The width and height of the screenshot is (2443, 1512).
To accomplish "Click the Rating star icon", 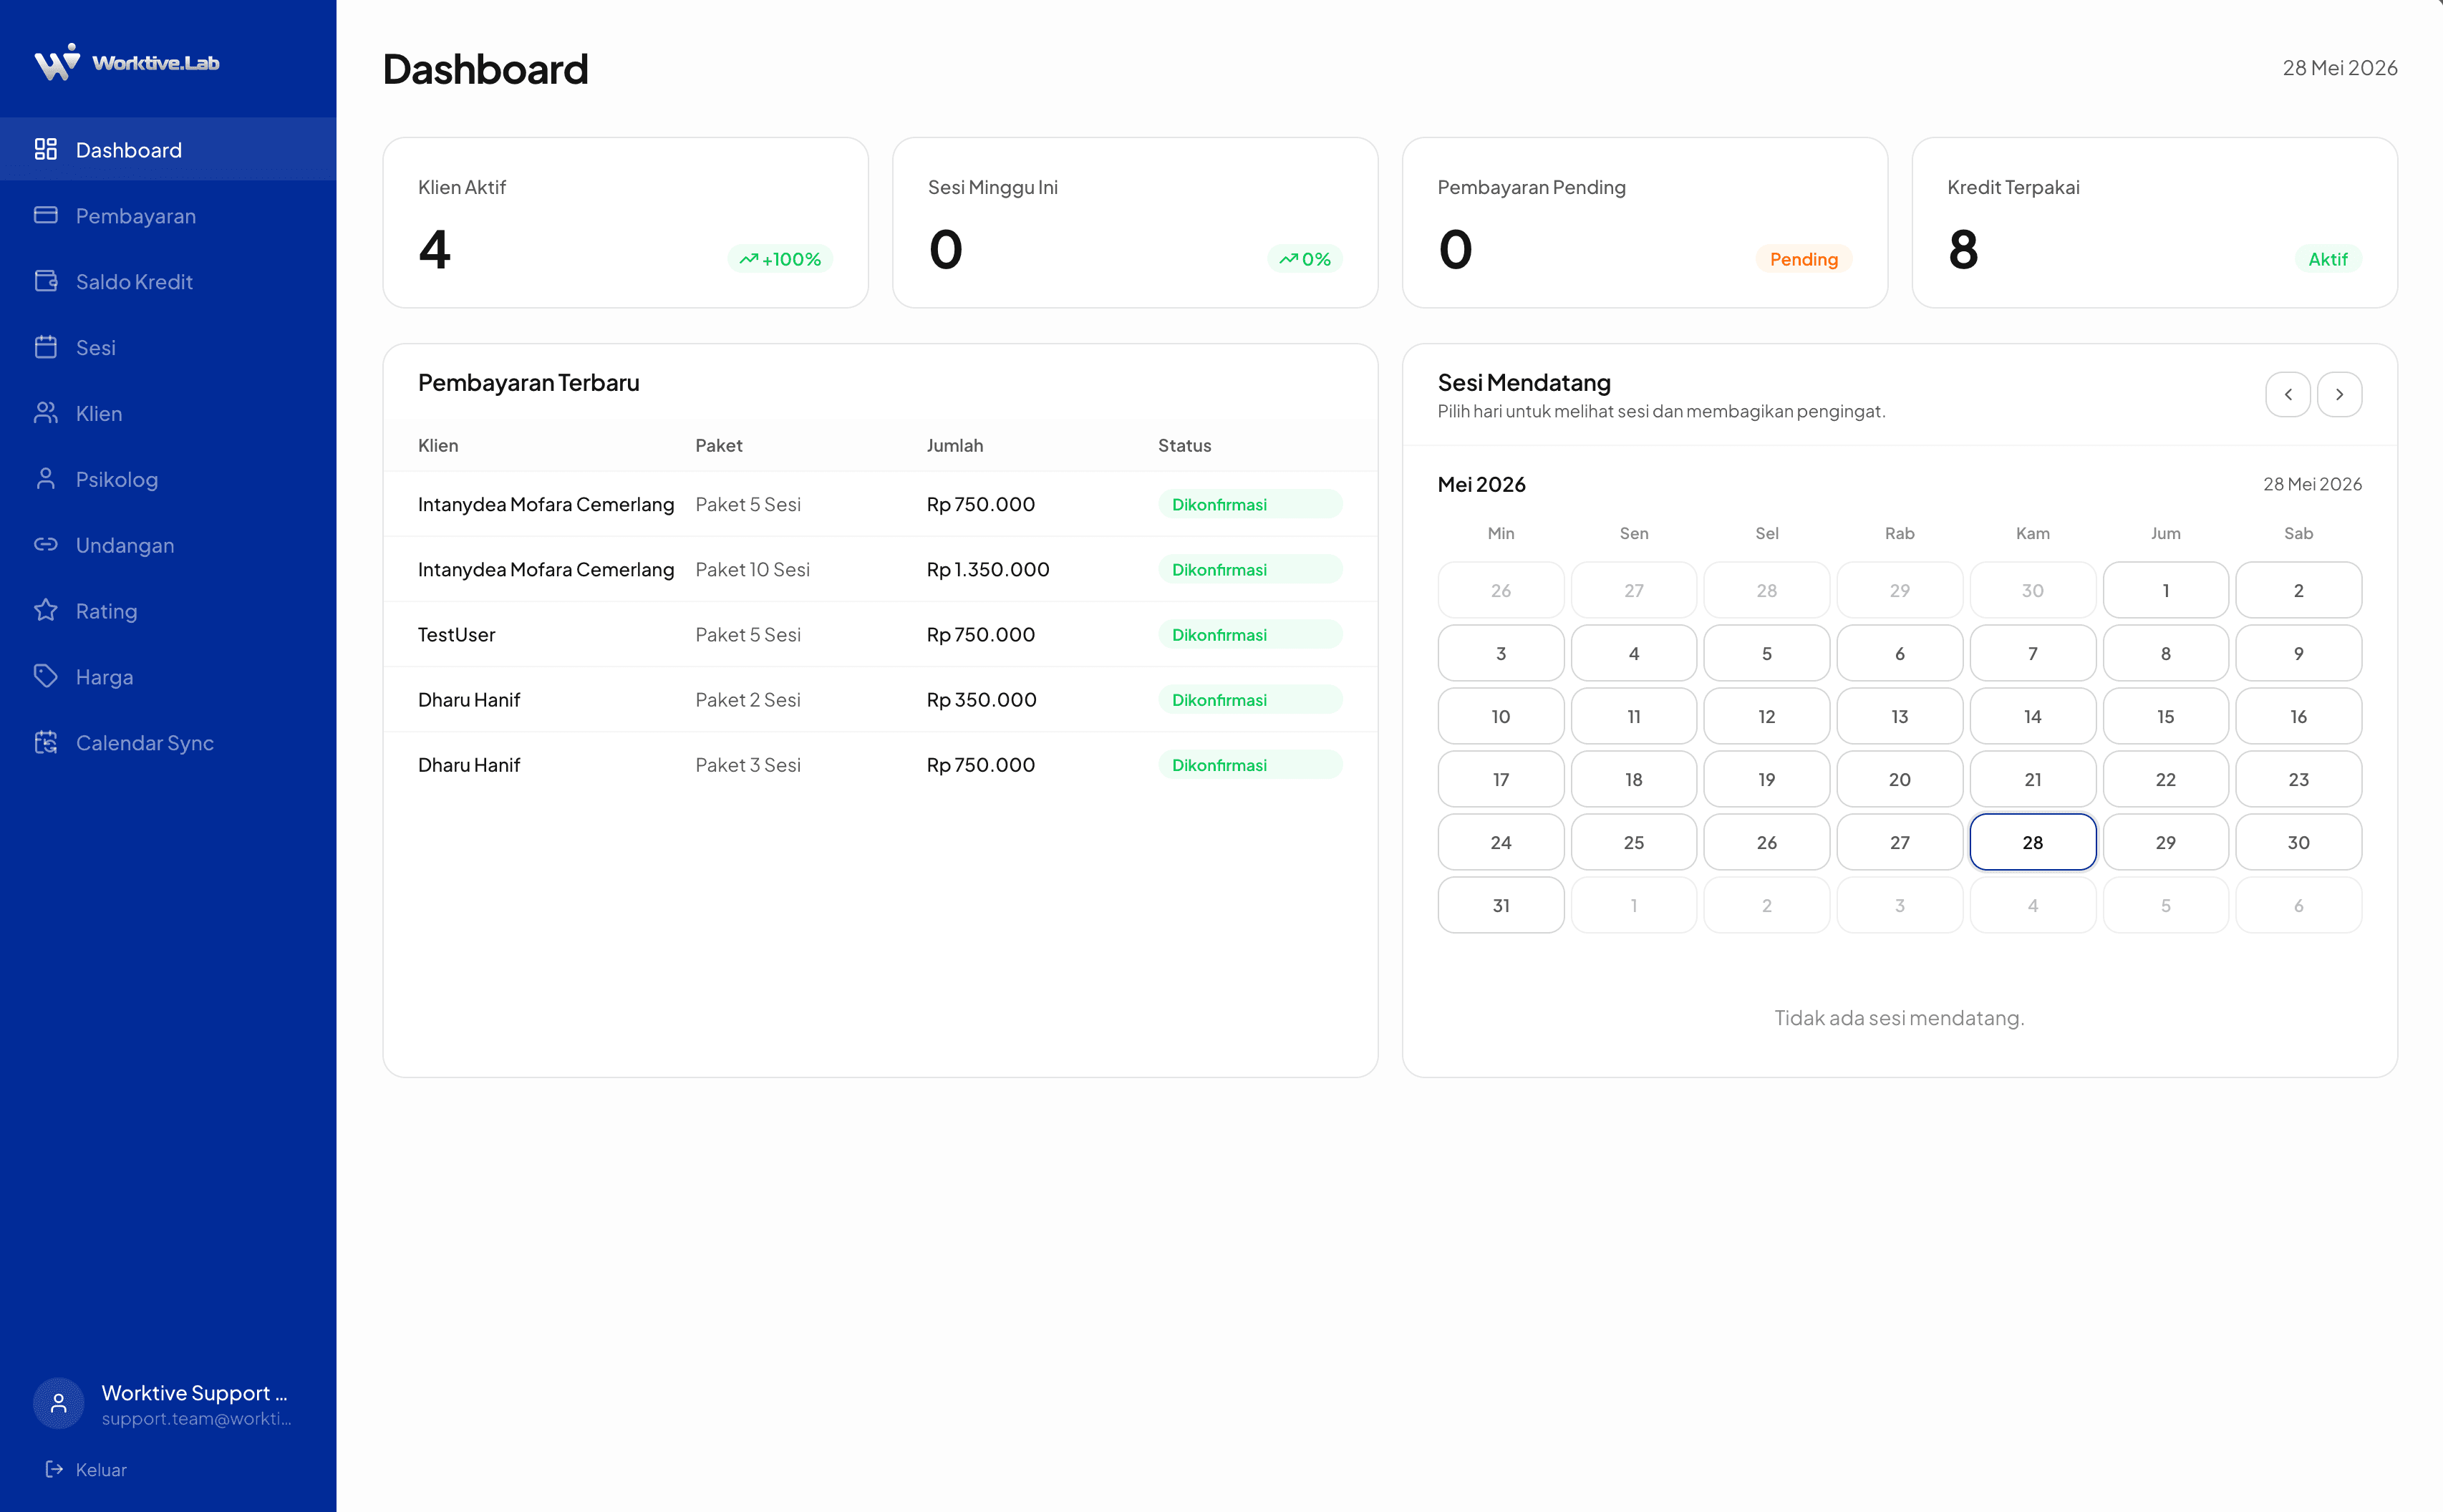I will click(46, 610).
